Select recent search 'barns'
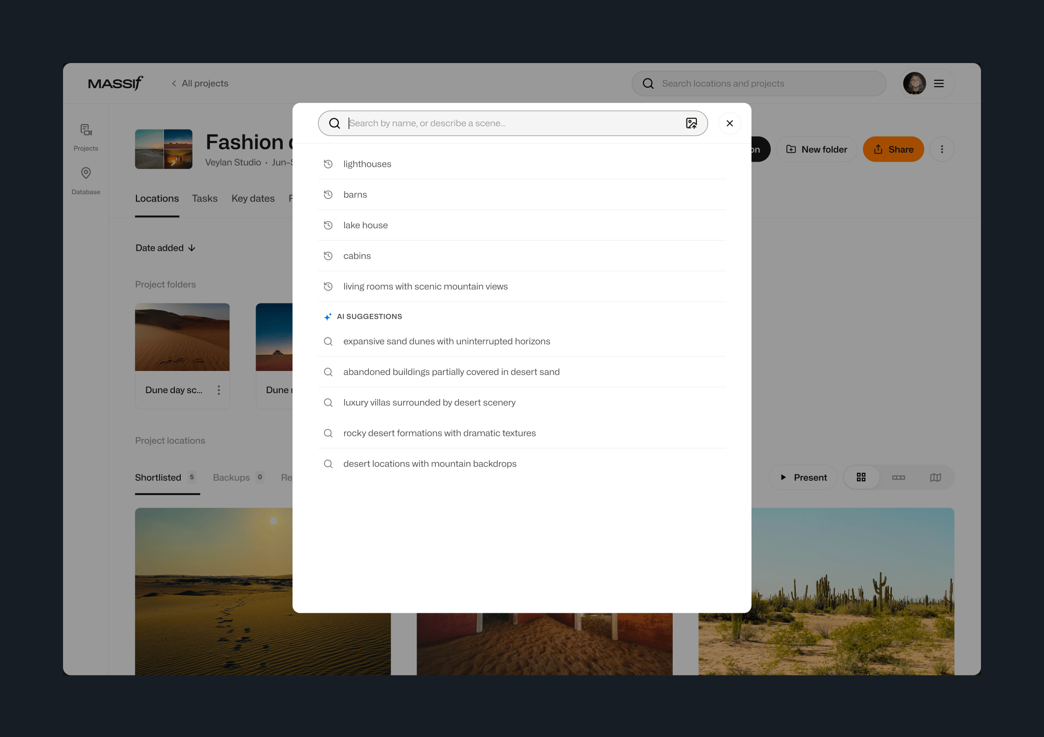Screen dimensions: 1044x737 [x=522, y=195]
